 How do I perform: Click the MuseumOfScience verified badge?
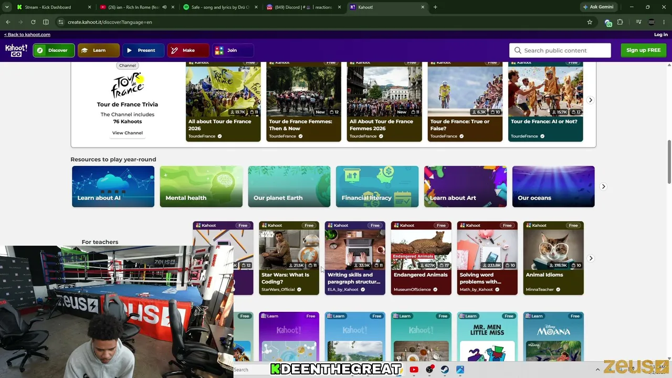coord(435,290)
